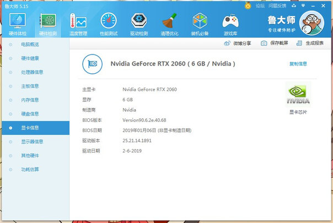Viewport: 333px width, 223px height.
Task: Click the 硬件检测 hardware detection icon
Action: [47, 22]
